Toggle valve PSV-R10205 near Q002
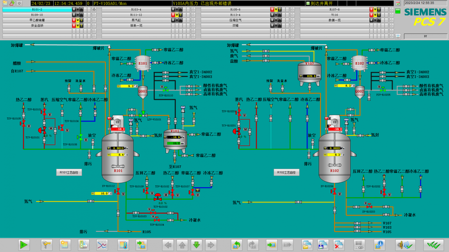Viewport: 449px width, 252px height. [383, 90]
